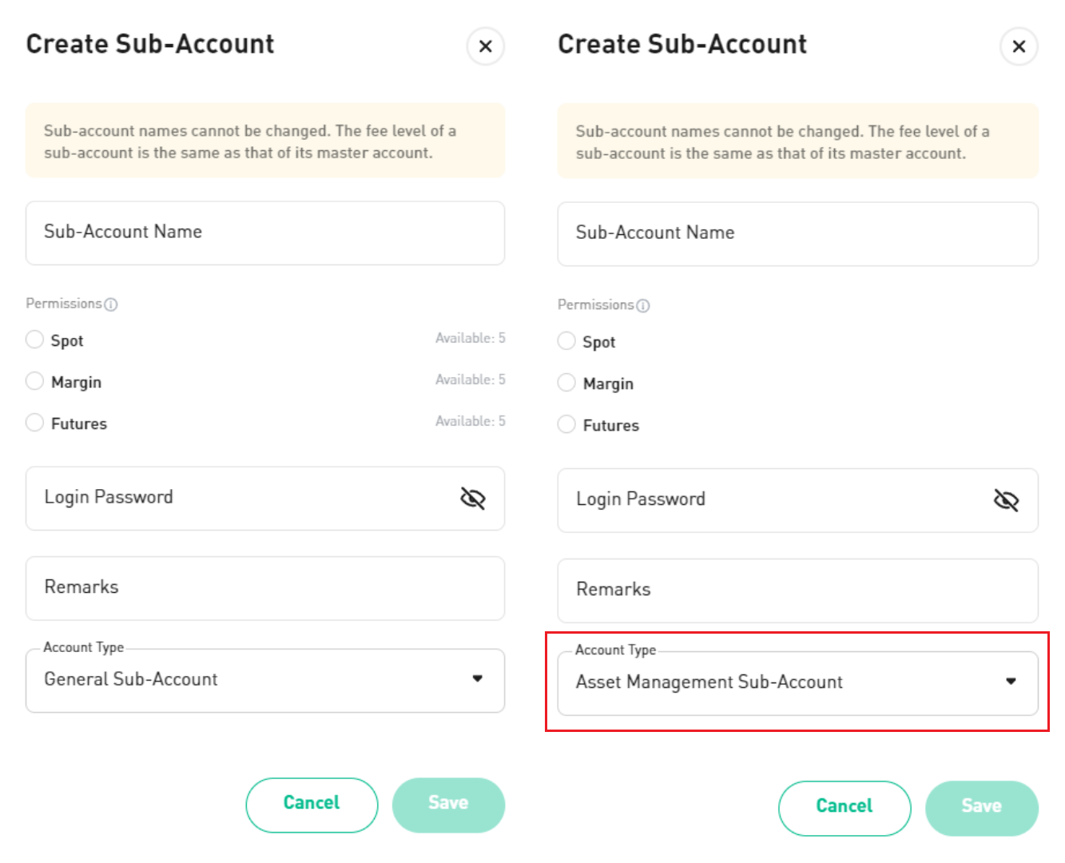Click Remarks field in left dialog
Image resolution: width=1065 pixels, height=863 pixels.
pyautogui.click(x=264, y=588)
